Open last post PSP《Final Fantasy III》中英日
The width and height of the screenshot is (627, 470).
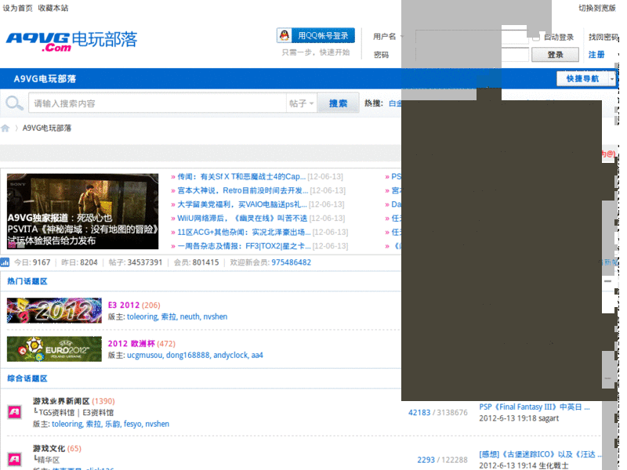pos(535,407)
